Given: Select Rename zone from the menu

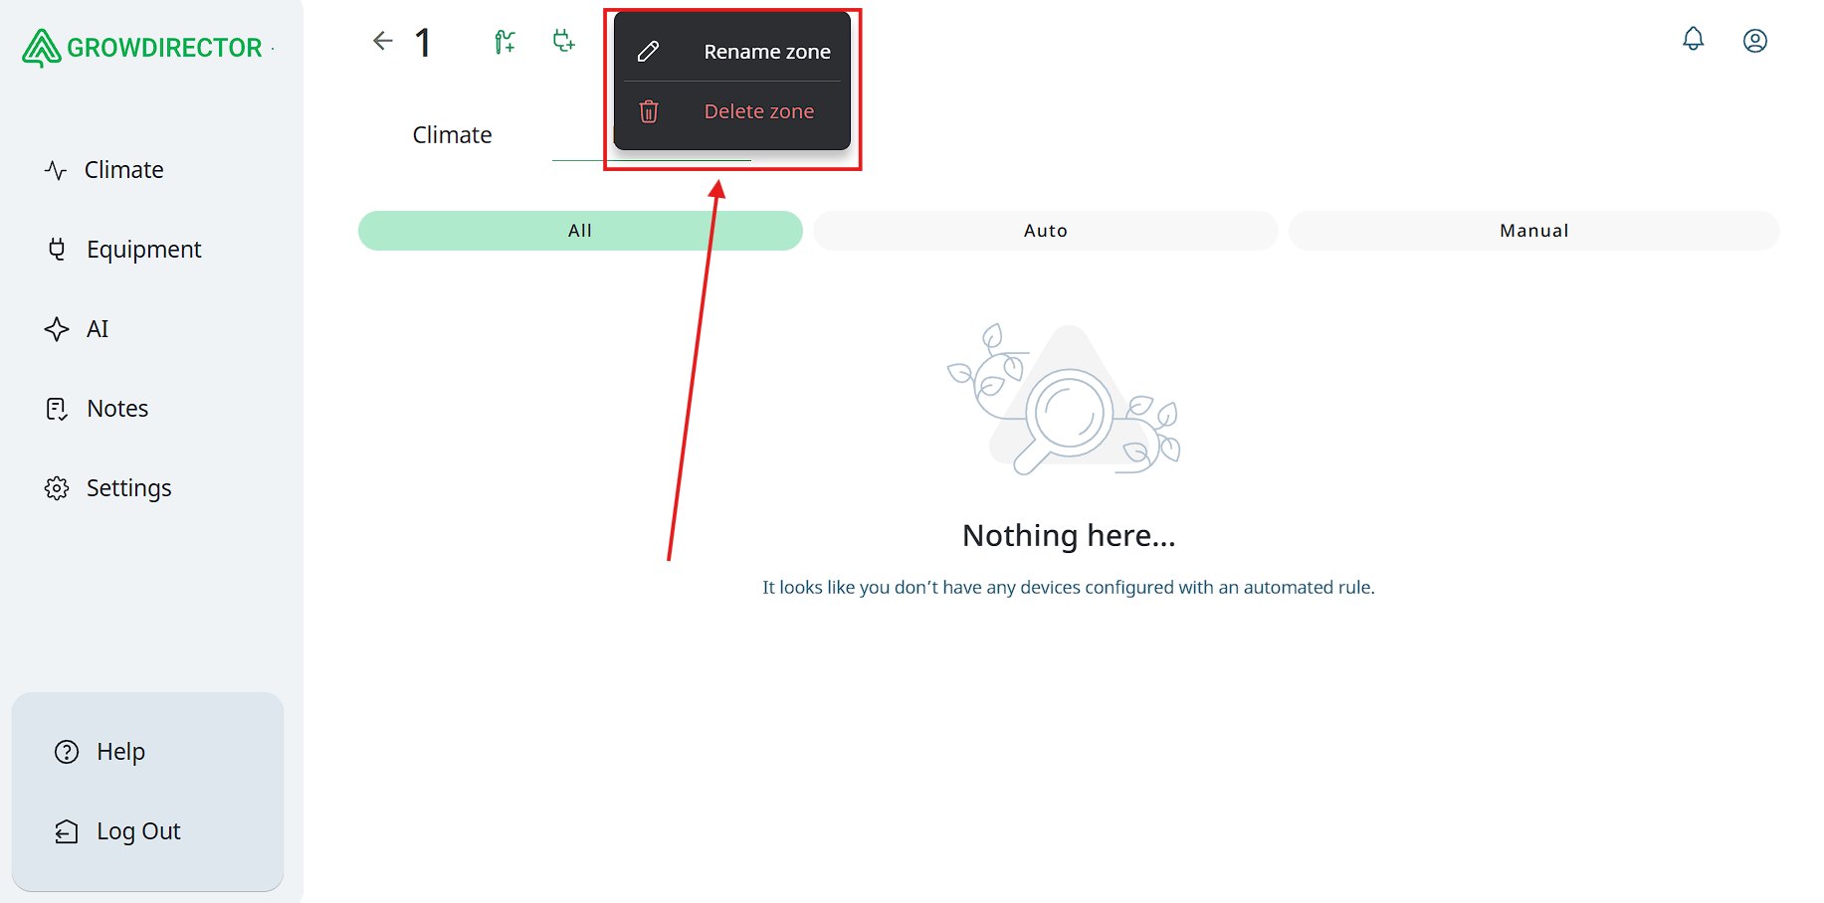Looking at the screenshot, I should [766, 52].
